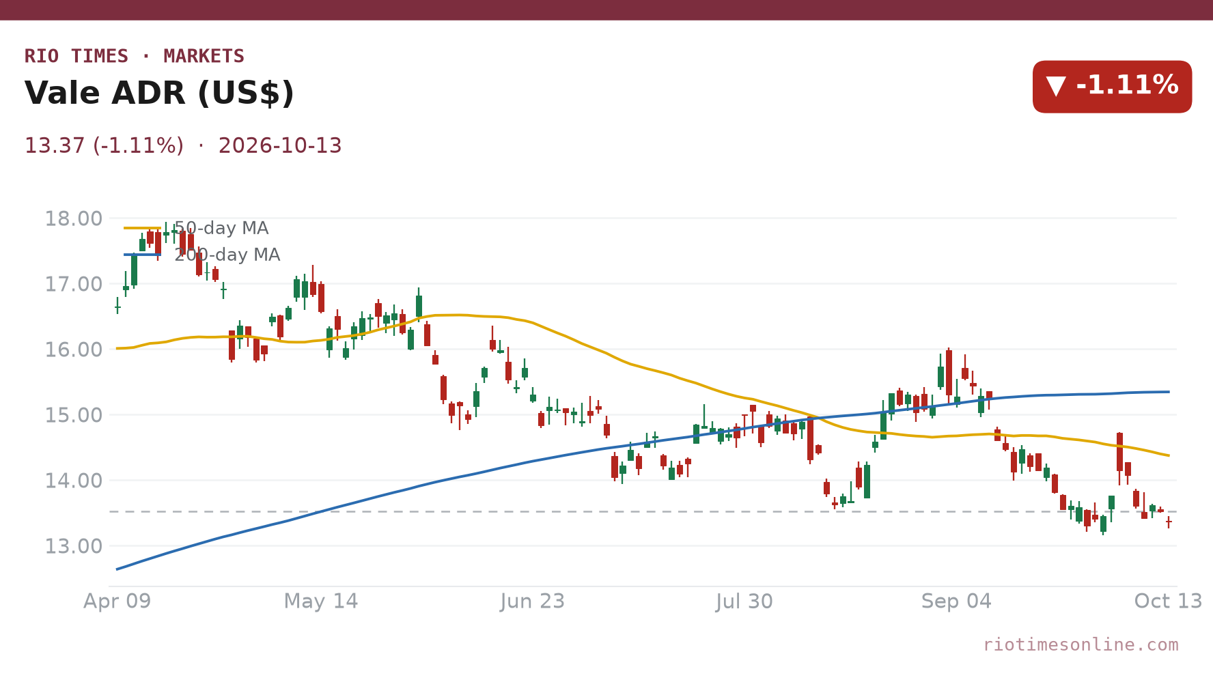Click the May 14 date label

[321, 601]
